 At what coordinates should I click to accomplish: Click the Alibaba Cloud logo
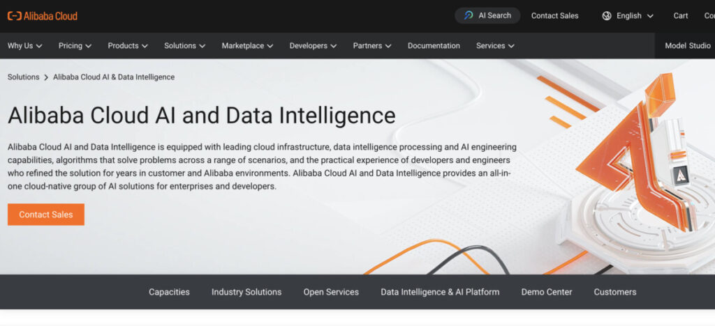pyautogui.click(x=43, y=16)
